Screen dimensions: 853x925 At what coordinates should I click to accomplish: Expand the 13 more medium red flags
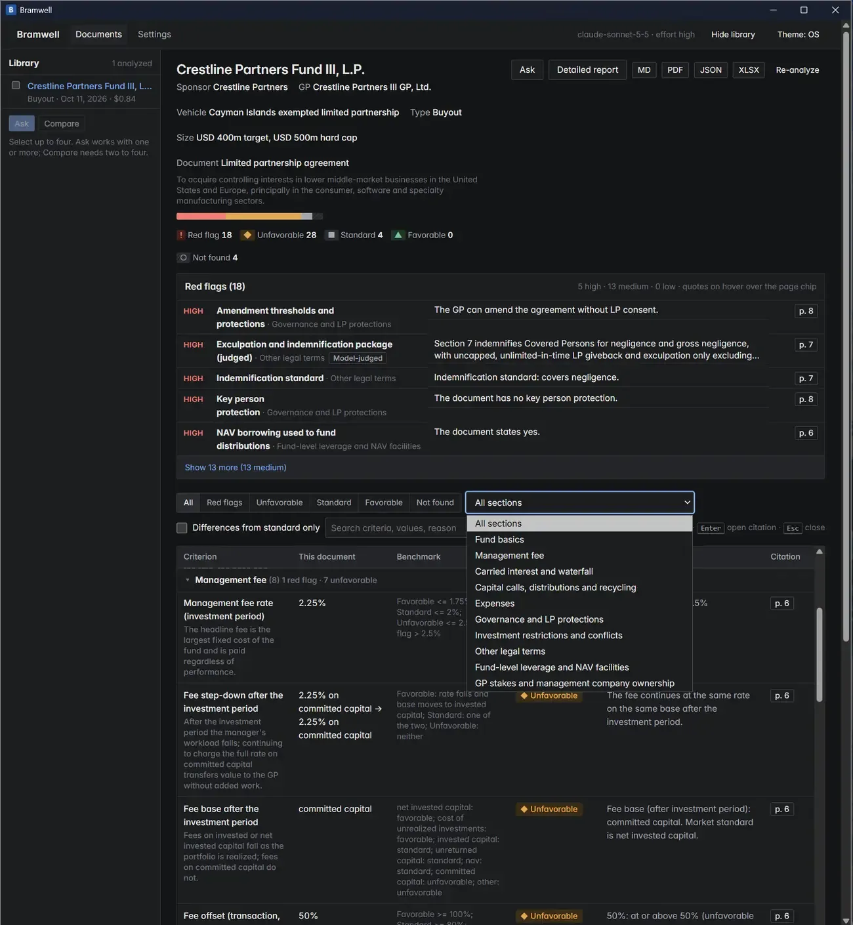pos(236,468)
